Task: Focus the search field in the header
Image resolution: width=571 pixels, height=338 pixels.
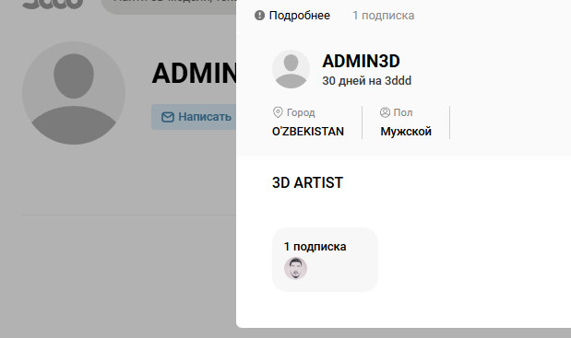Action: (x=169, y=6)
